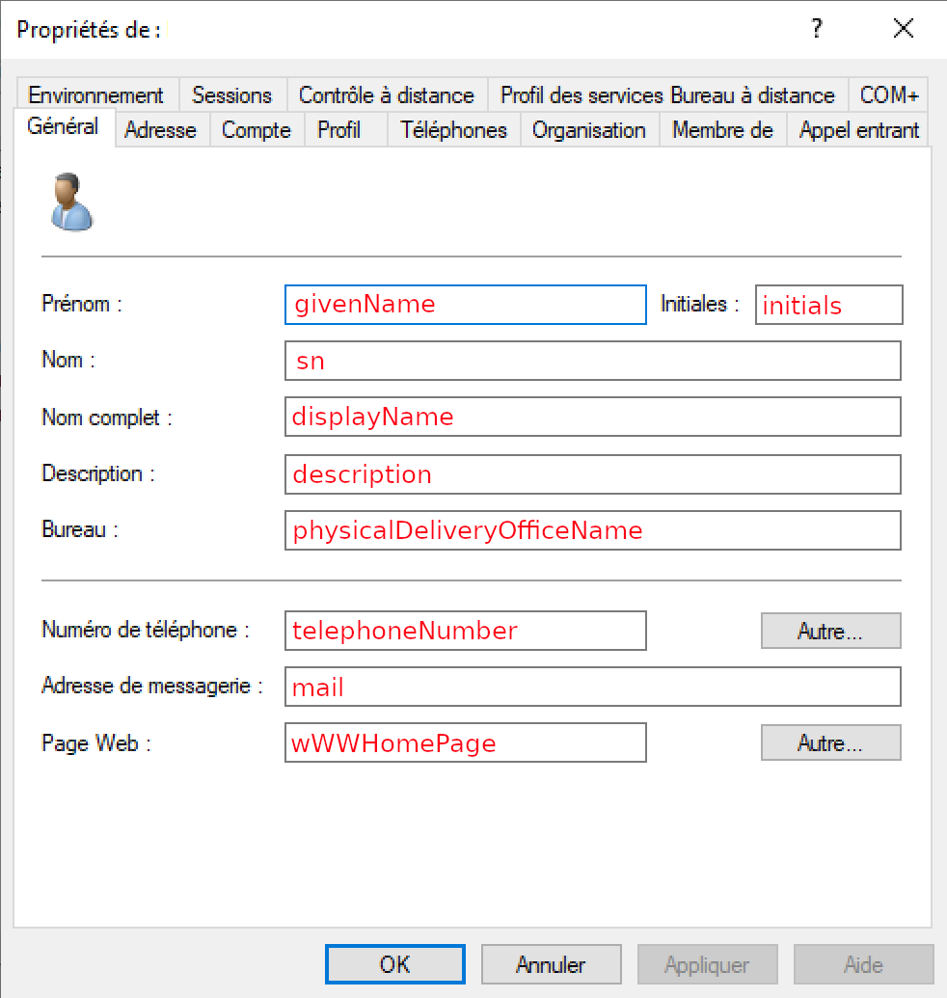
Task: Focus the Prénom input field
Action: 465,305
